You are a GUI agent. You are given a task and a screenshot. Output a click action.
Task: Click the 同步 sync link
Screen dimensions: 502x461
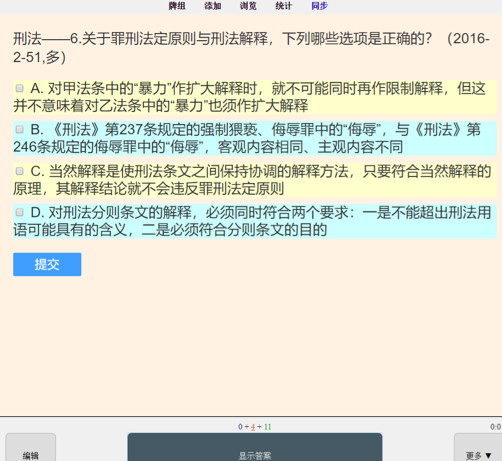tap(319, 6)
